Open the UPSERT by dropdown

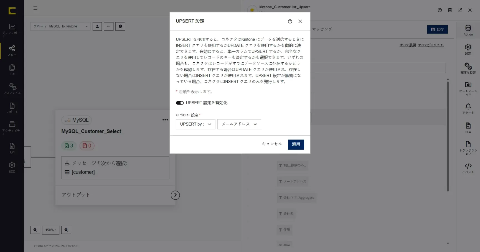click(195, 124)
